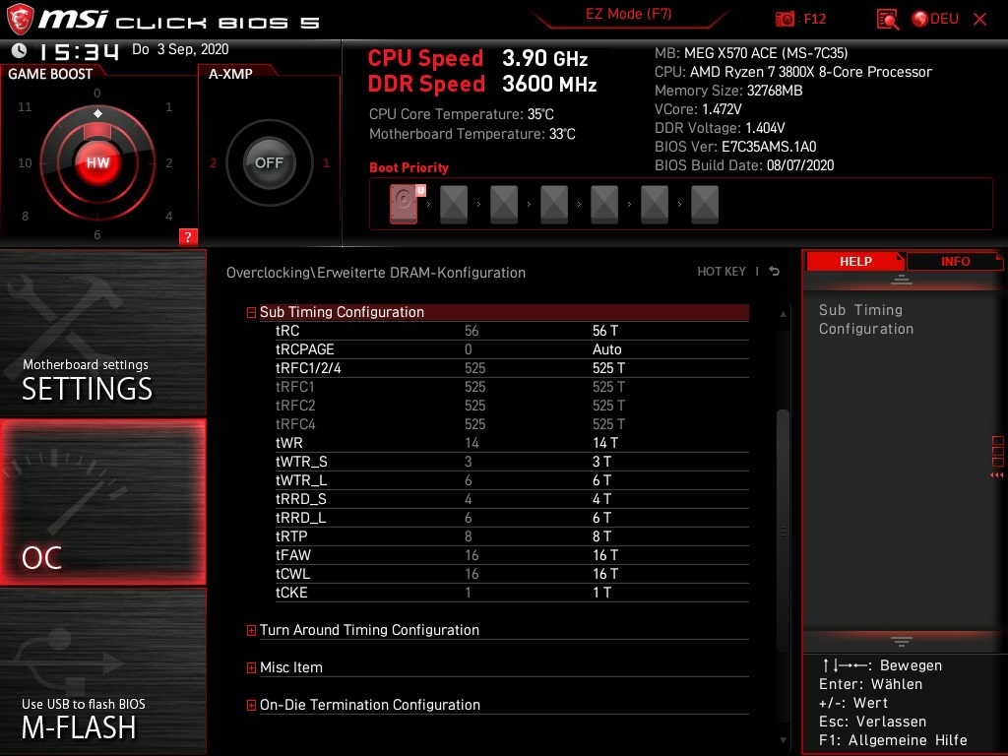Switch to the HELP tab
1008x756 pixels.
[x=855, y=261]
